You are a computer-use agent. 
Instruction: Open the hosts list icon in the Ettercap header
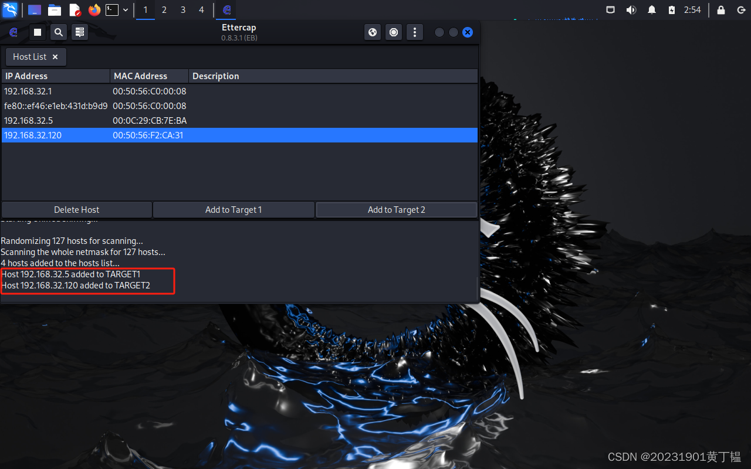pyautogui.click(x=80, y=32)
